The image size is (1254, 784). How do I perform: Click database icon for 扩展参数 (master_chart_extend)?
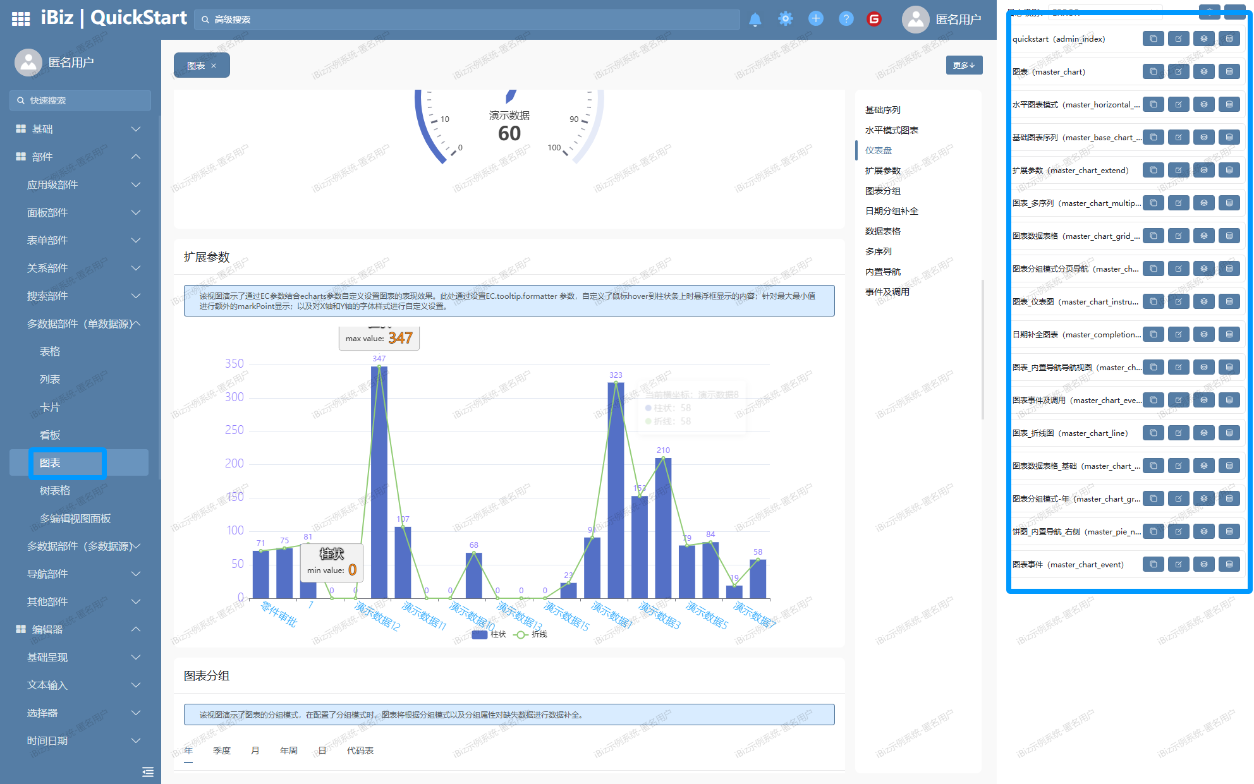click(x=1229, y=171)
